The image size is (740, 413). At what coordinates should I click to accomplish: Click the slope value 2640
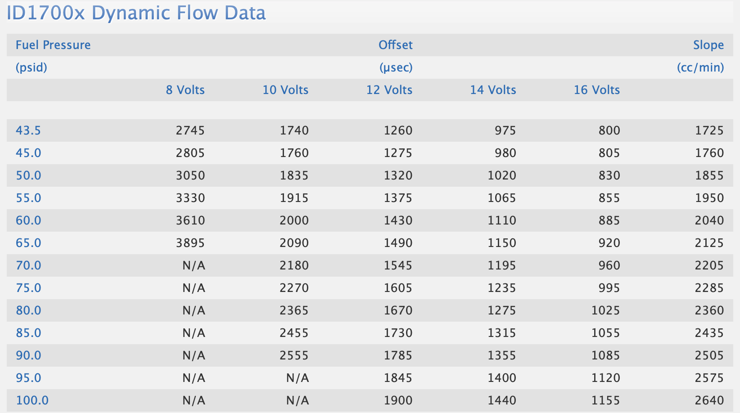709,400
